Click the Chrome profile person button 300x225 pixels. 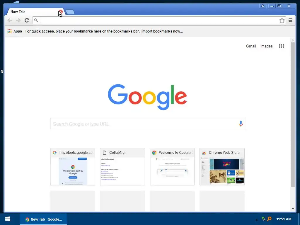[263, 6]
